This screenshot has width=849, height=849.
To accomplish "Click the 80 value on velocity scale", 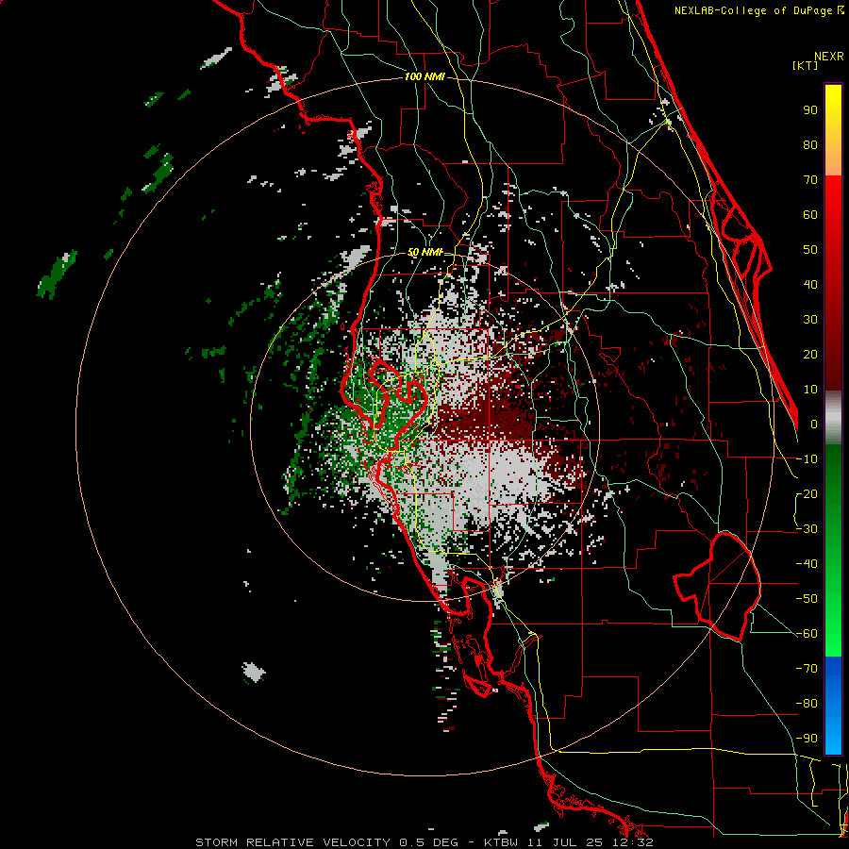I will [810, 144].
